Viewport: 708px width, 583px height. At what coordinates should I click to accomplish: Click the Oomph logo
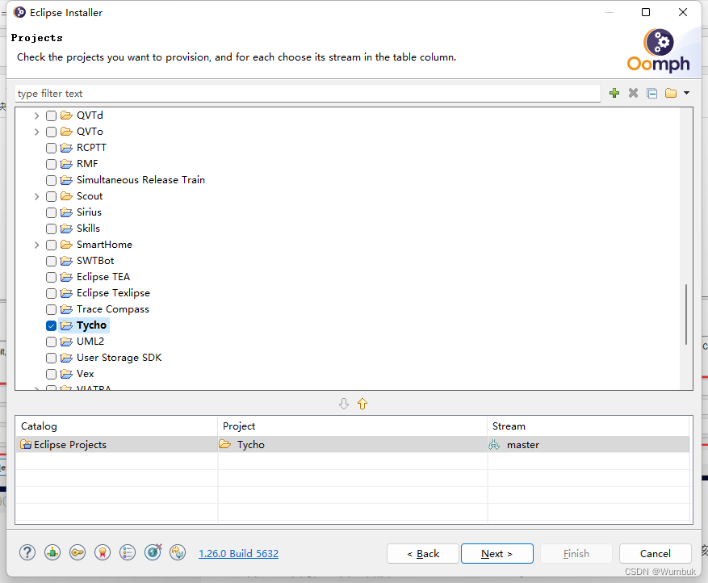[658, 51]
